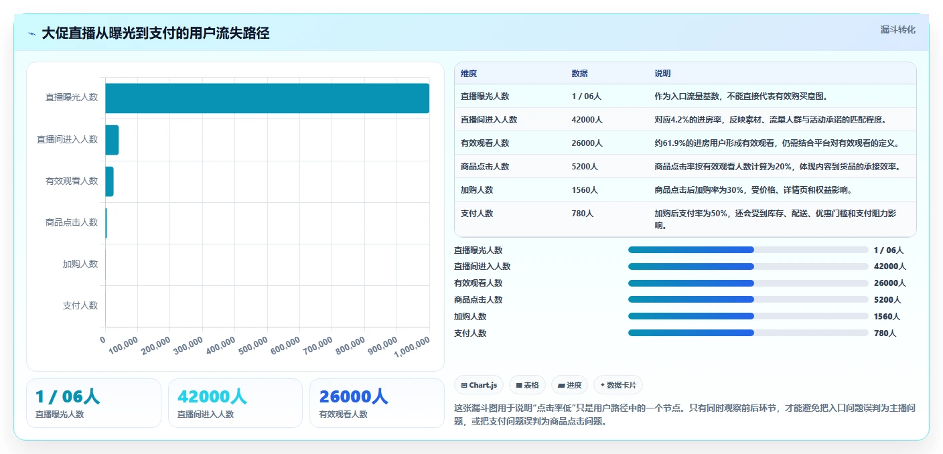Click the 漏斗转化 badge in the header

[897, 29]
